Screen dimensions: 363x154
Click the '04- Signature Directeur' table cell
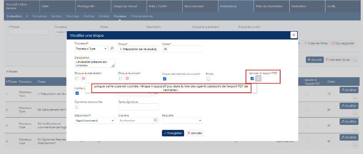click(52, 141)
